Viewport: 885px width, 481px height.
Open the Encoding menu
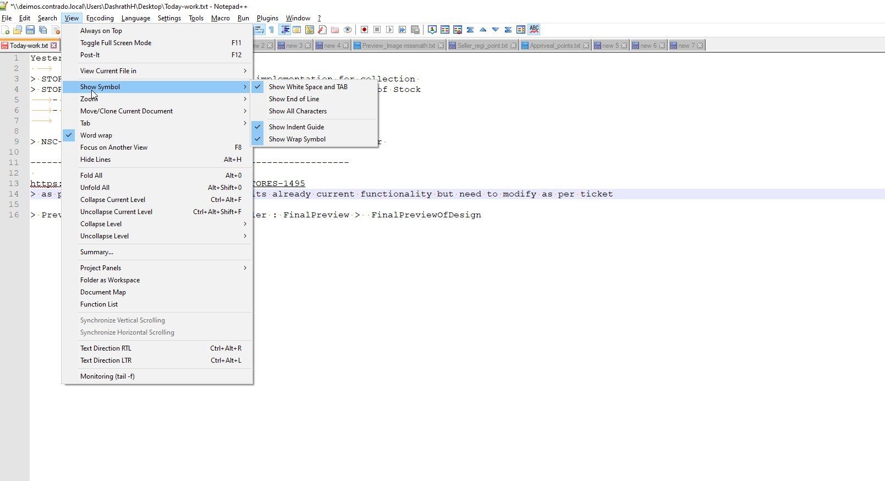coord(100,18)
